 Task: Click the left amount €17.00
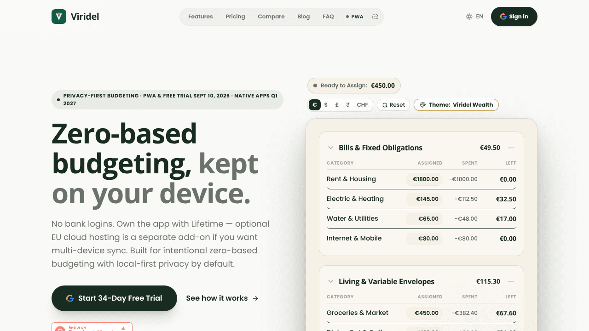point(506,219)
